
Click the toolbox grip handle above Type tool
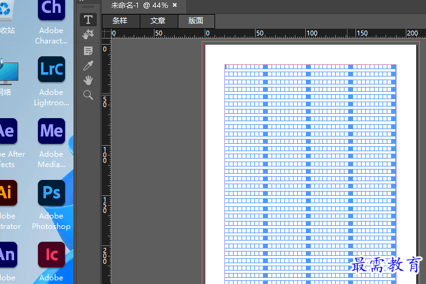point(88,7)
